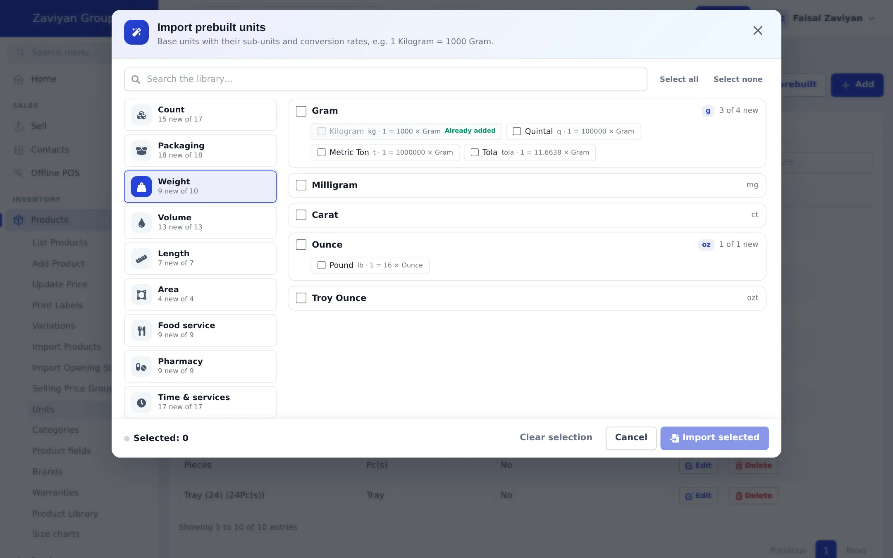Click the Cancel button
This screenshot has height=558, width=893.
click(631, 438)
